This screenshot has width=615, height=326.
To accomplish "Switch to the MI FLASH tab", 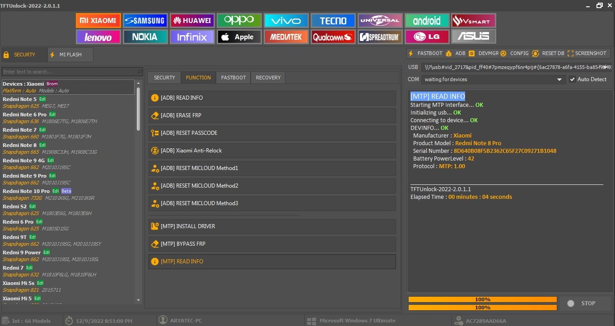I will (x=70, y=55).
